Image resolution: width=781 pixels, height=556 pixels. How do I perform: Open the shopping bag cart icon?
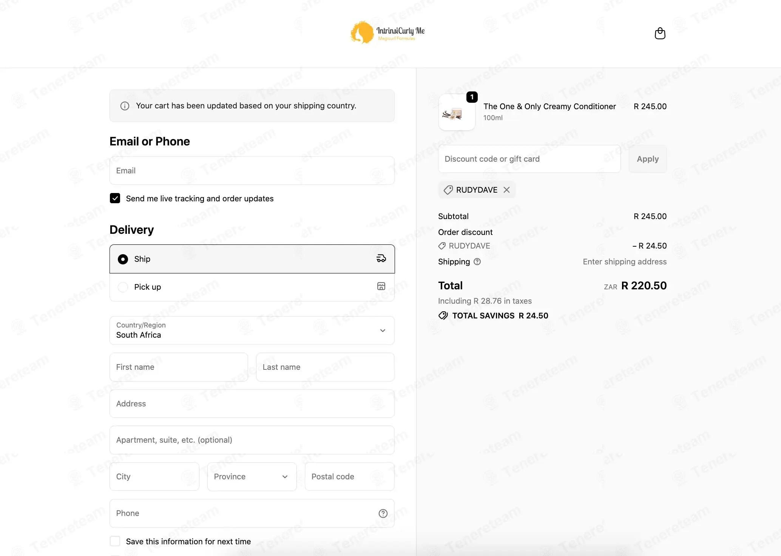pos(660,33)
